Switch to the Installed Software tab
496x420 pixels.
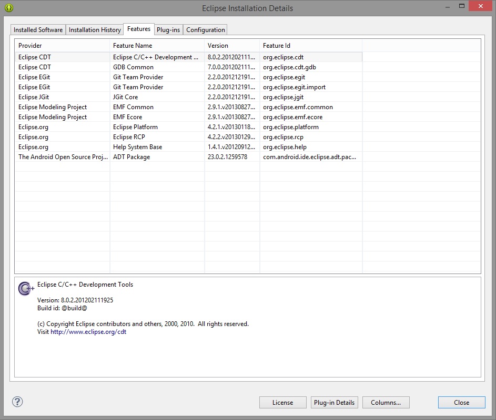[x=38, y=30]
